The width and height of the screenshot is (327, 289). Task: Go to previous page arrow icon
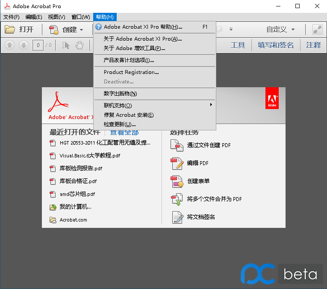point(9,45)
